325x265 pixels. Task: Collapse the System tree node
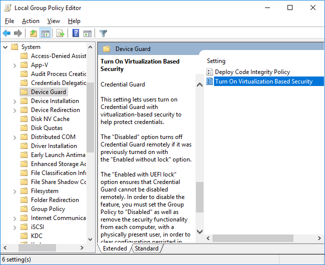(x=4, y=47)
